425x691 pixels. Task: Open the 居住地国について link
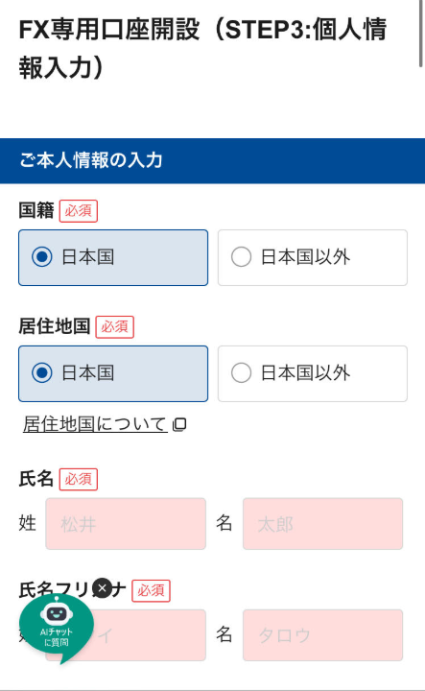[x=95, y=424]
